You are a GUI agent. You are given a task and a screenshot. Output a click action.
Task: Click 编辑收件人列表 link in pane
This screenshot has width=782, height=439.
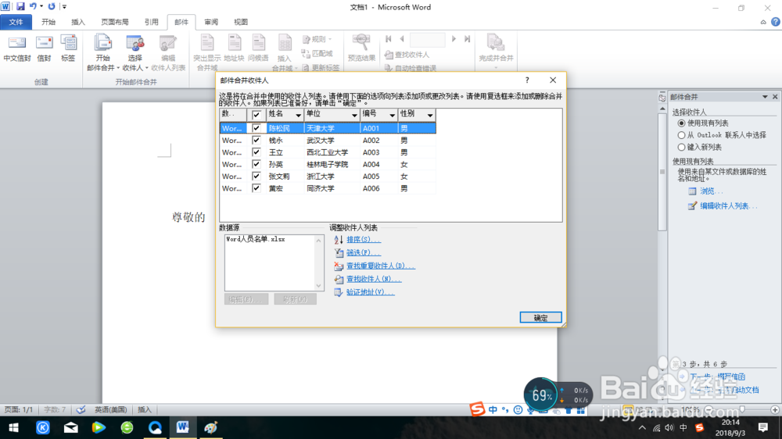[x=728, y=205]
